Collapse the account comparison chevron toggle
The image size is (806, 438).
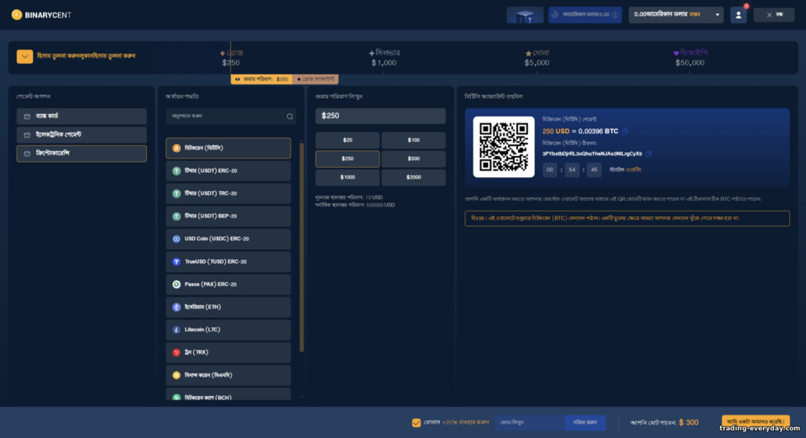click(24, 56)
